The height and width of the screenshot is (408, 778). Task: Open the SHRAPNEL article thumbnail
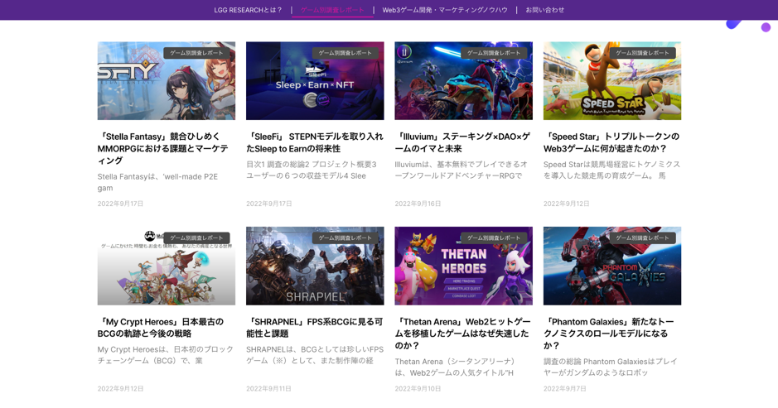coord(315,266)
